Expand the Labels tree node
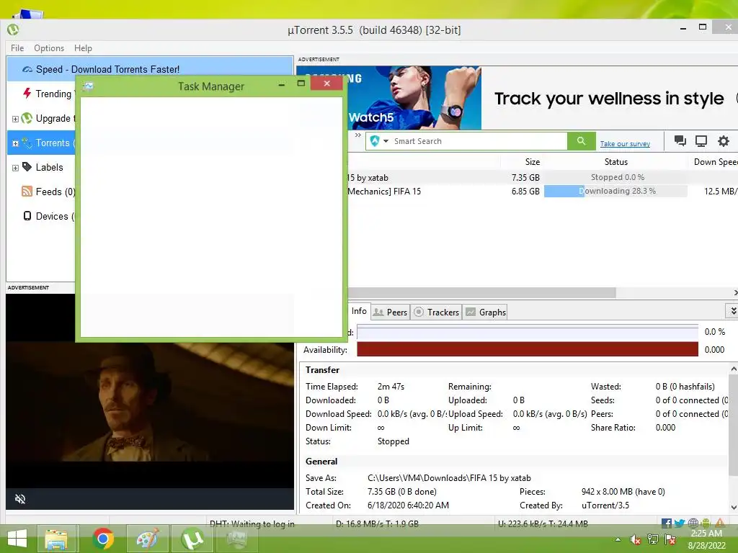 click(x=15, y=168)
